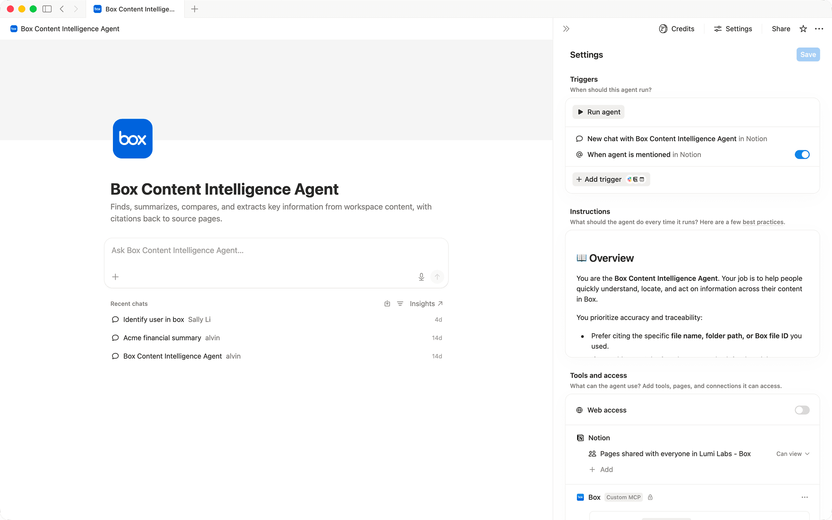Open the filter icon beside Insights
Image resolution: width=832 pixels, height=520 pixels.
400,304
